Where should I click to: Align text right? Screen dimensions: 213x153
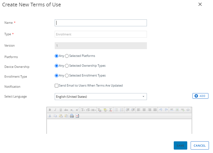point(150,110)
